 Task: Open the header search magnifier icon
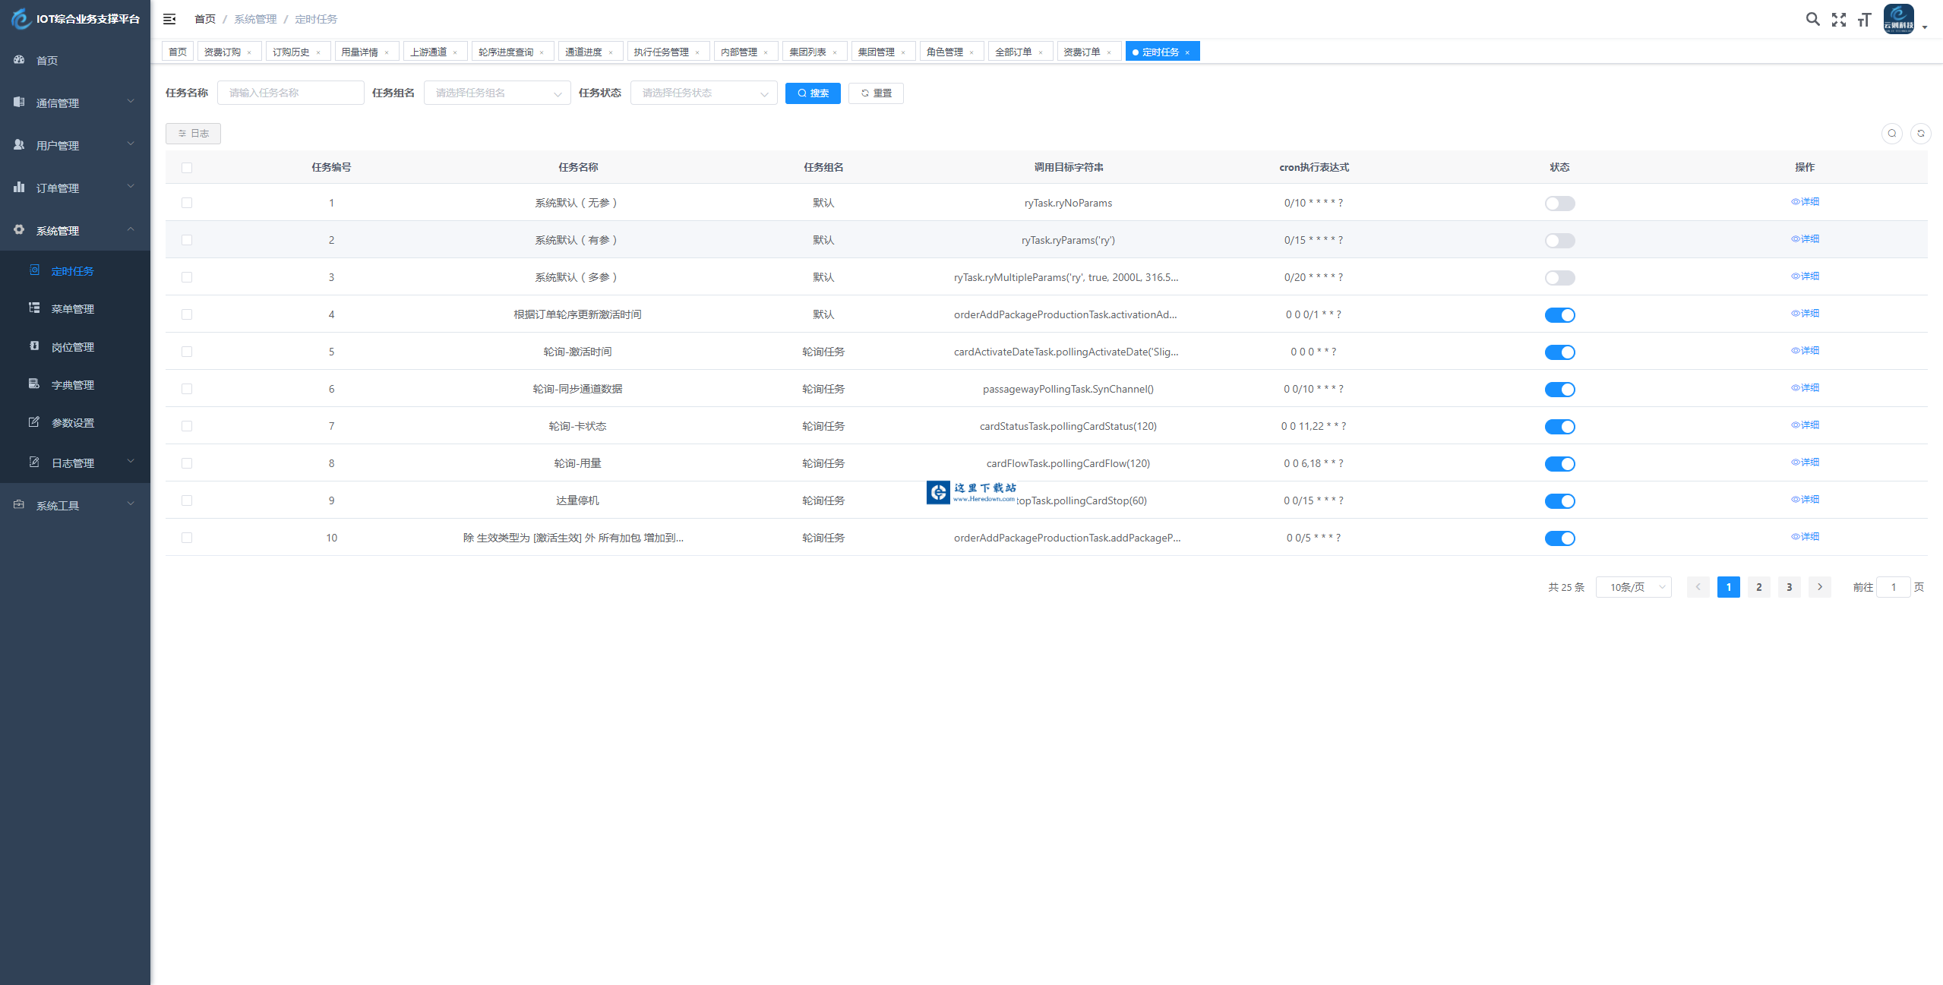[1812, 19]
